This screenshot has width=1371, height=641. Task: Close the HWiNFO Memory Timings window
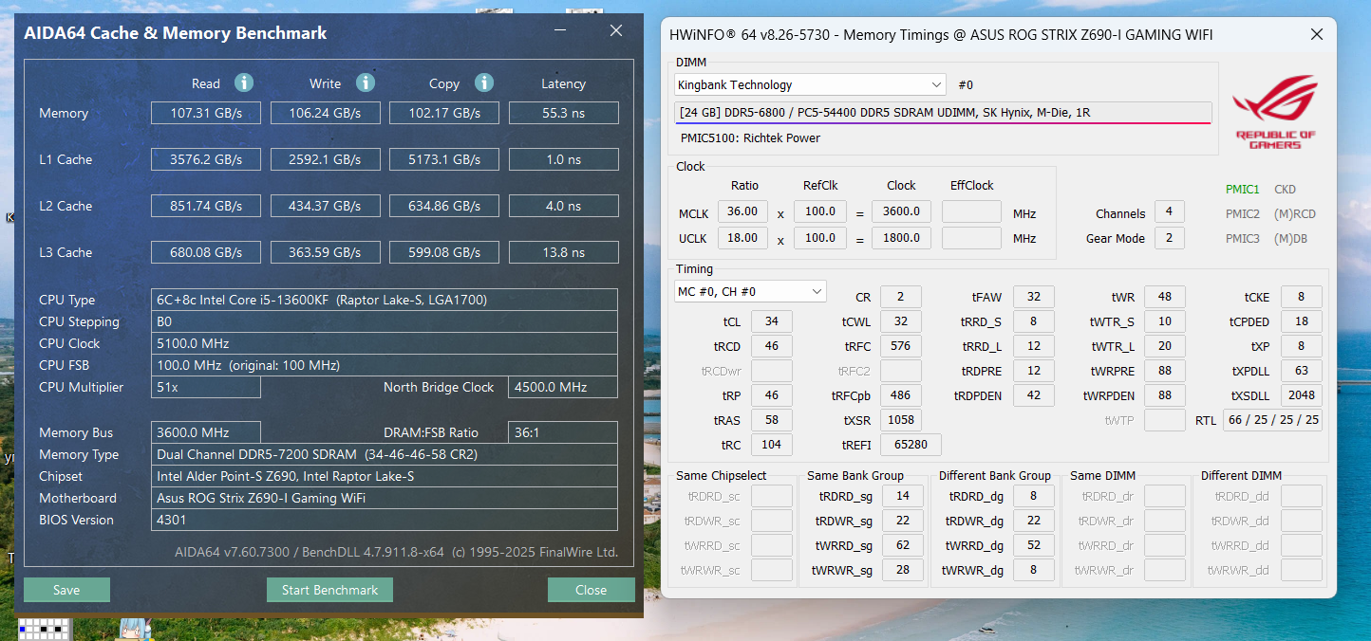(1317, 35)
